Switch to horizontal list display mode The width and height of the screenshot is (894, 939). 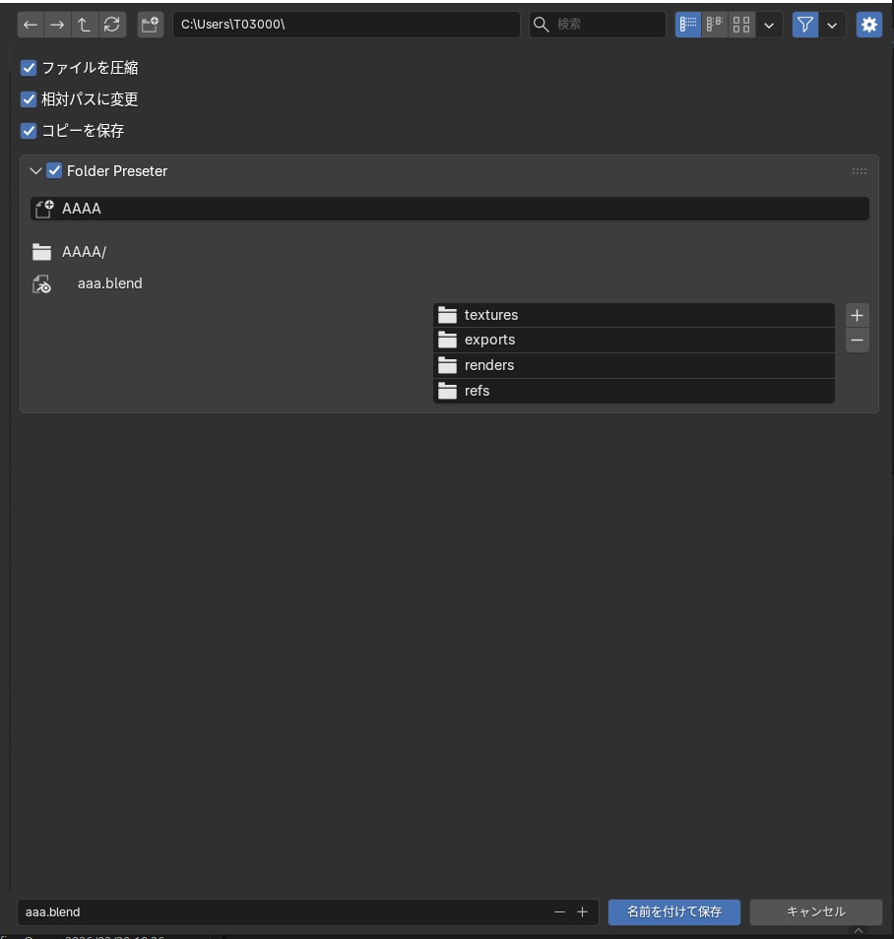point(714,25)
